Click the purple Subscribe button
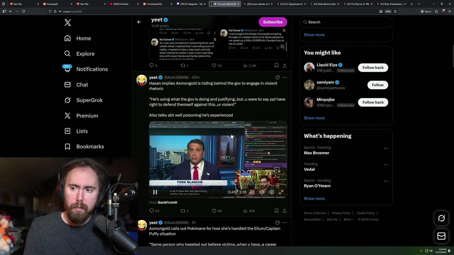The width and height of the screenshot is (454, 255). (273, 22)
